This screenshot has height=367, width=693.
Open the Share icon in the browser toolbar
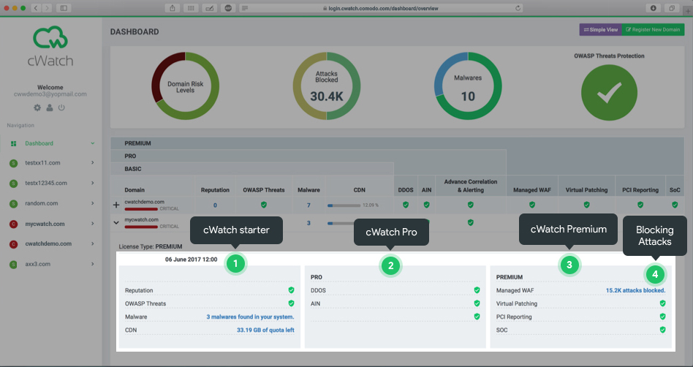tap(173, 8)
